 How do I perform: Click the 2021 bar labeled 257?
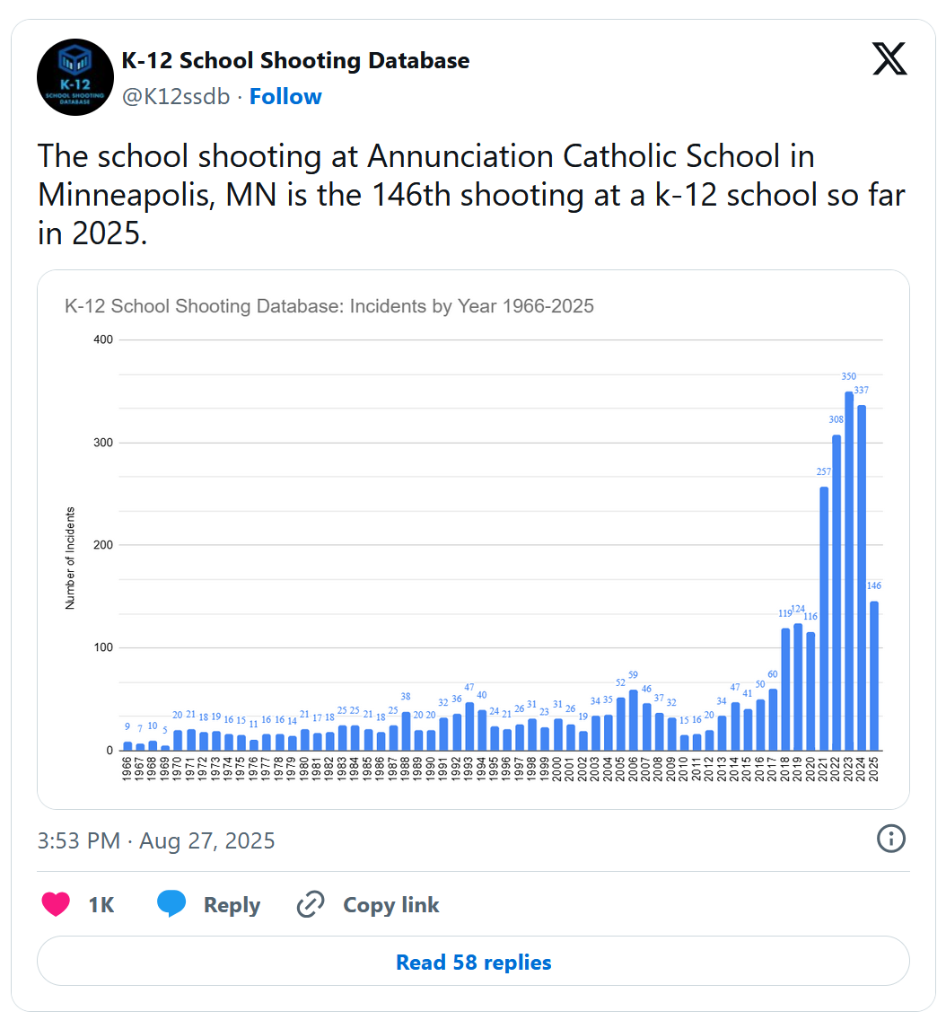point(824,619)
